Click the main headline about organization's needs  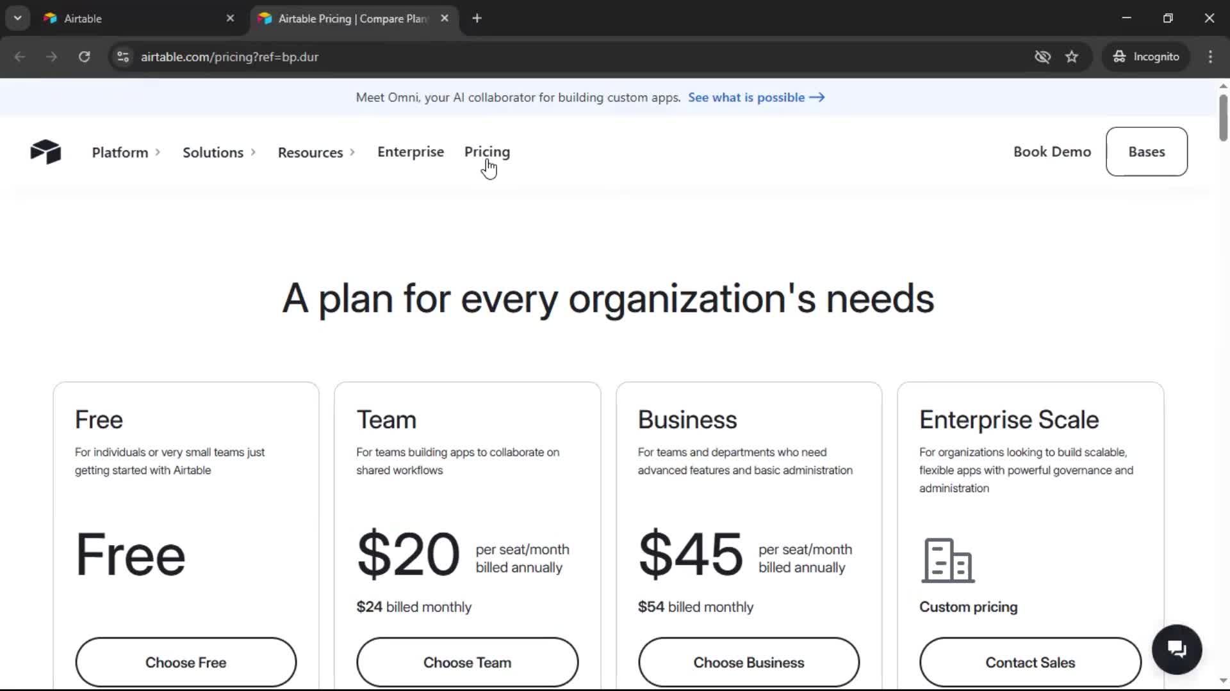pyautogui.click(x=608, y=299)
